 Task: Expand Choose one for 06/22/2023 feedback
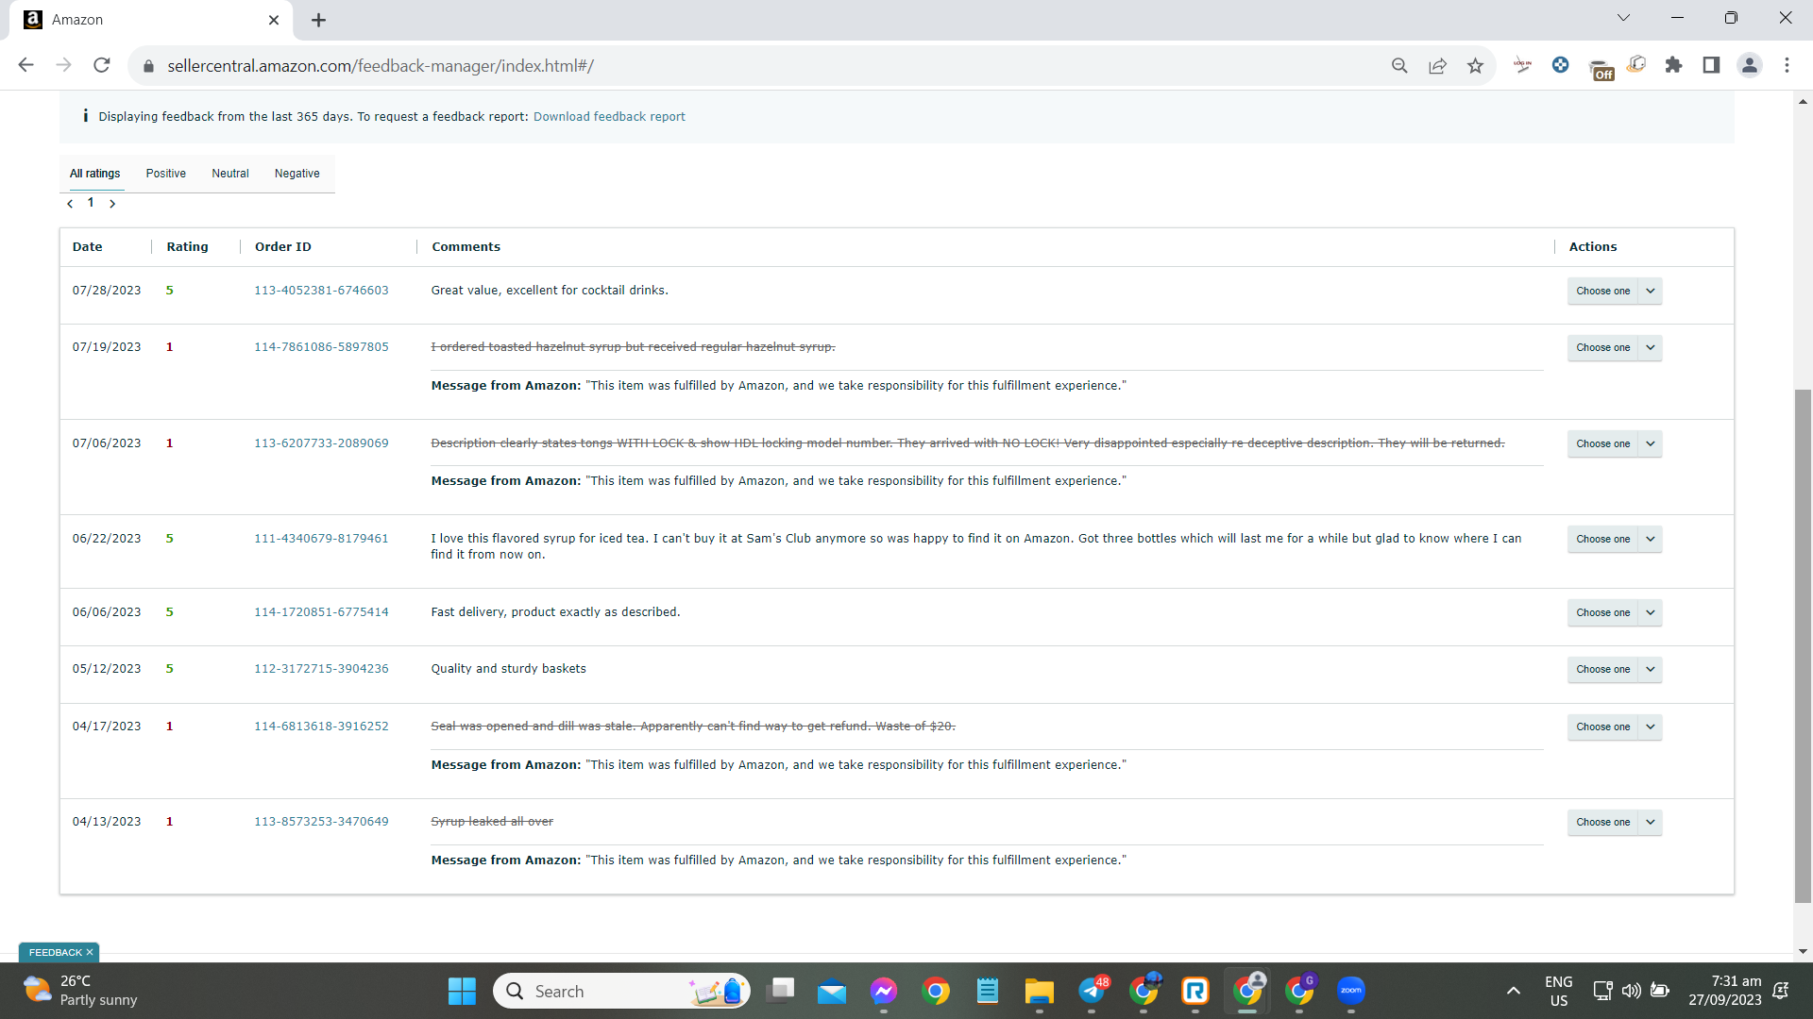pyautogui.click(x=1614, y=539)
